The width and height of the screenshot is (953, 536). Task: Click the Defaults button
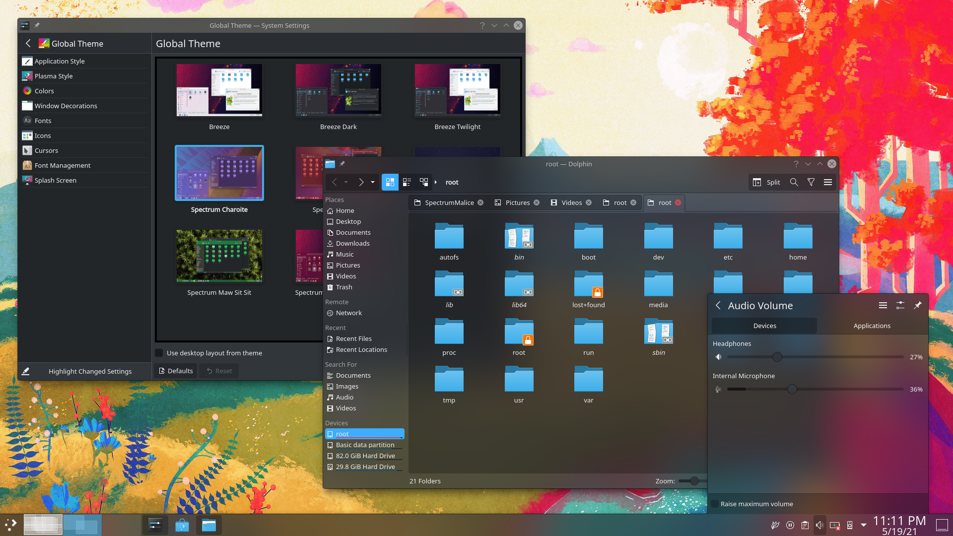pyautogui.click(x=176, y=371)
